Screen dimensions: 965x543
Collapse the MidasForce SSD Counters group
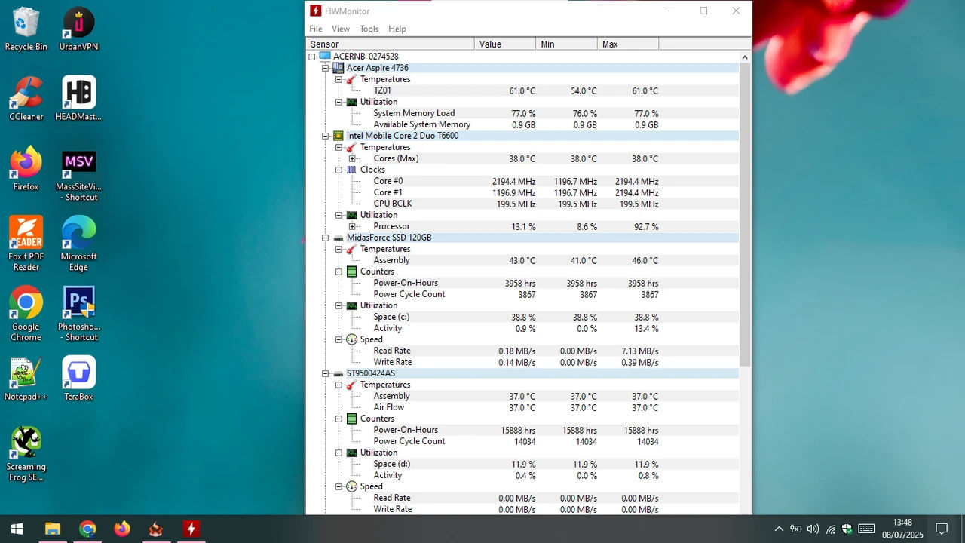339,271
